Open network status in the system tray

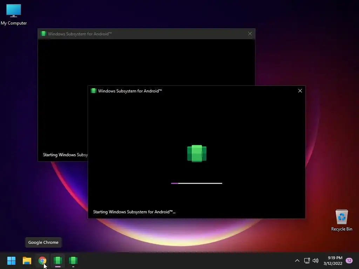(x=307, y=261)
